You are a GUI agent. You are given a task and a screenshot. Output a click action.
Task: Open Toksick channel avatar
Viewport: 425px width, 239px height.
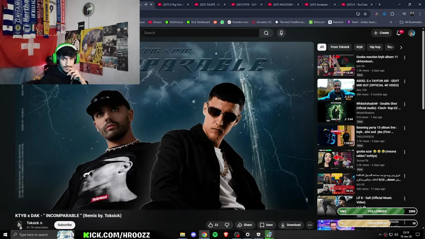(20, 225)
